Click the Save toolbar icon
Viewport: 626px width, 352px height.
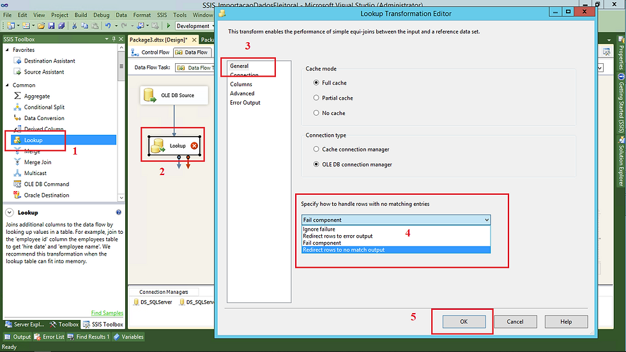pyautogui.click(x=51, y=26)
